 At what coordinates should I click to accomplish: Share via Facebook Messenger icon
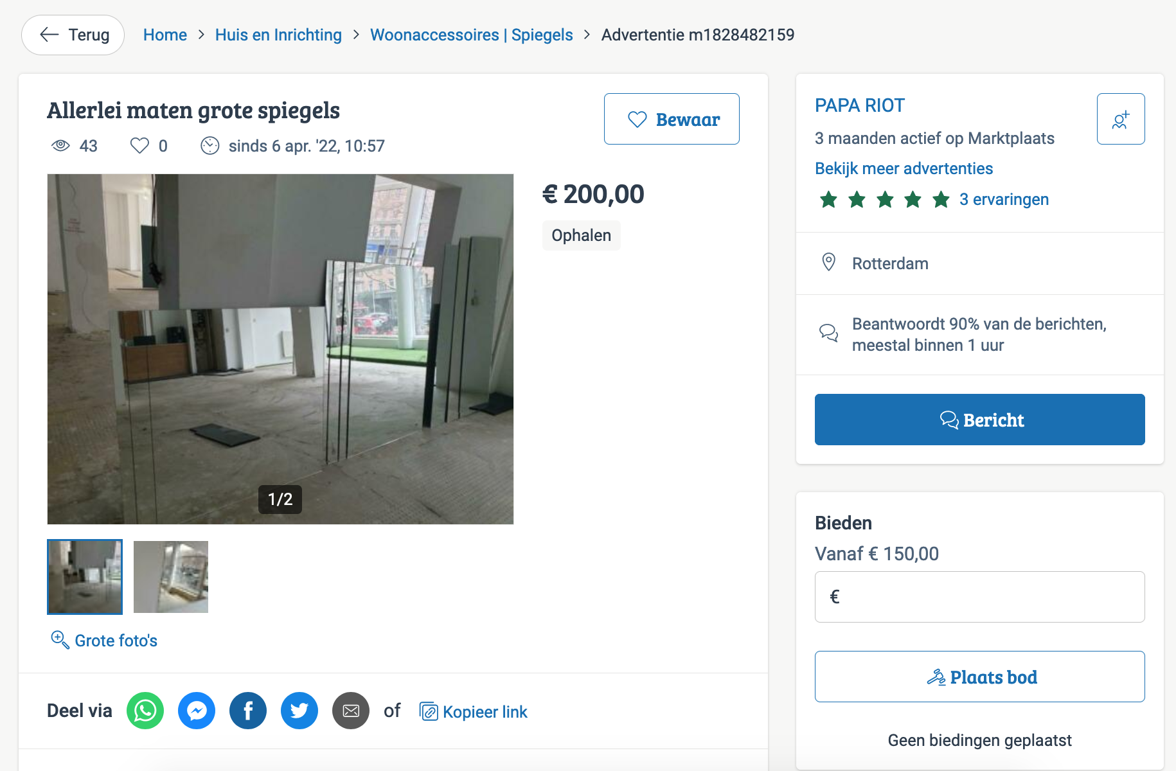197,711
